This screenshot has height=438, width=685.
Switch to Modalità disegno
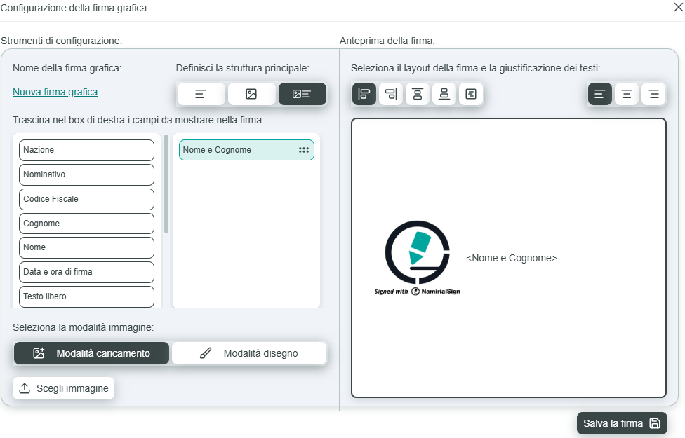click(249, 353)
